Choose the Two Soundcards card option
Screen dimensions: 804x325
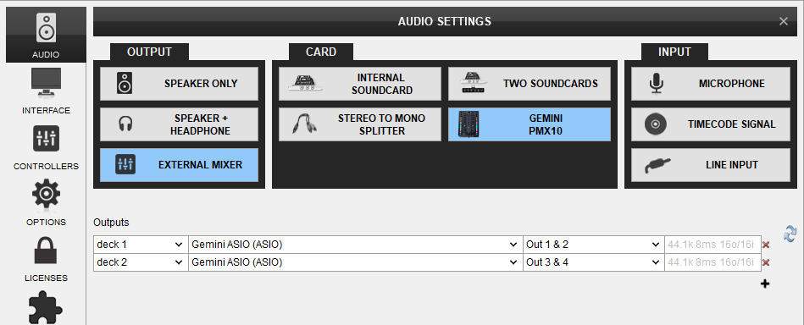tap(530, 84)
